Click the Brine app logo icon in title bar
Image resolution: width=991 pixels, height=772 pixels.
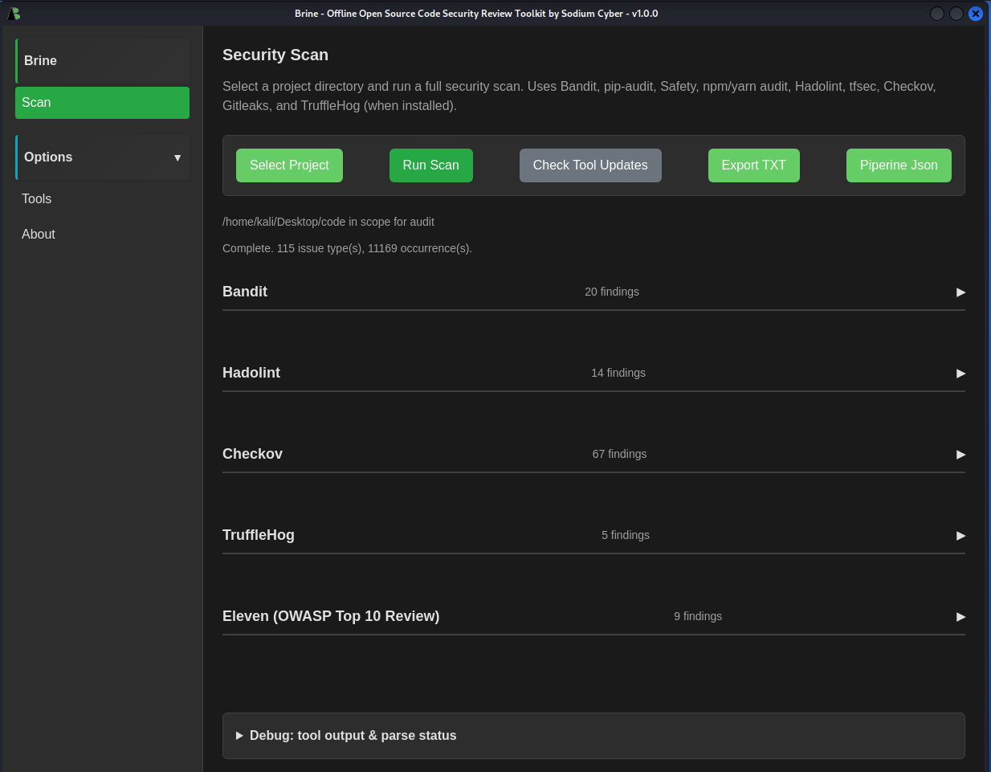[14, 14]
